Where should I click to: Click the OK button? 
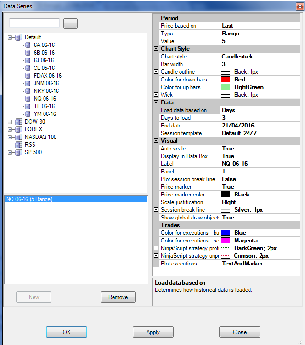click(67, 332)
